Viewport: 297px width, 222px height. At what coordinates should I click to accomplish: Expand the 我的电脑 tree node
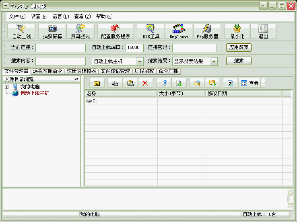coord(7,87)
